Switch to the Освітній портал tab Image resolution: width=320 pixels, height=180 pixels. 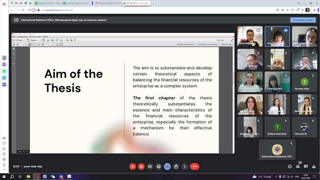tap(108, 3)
